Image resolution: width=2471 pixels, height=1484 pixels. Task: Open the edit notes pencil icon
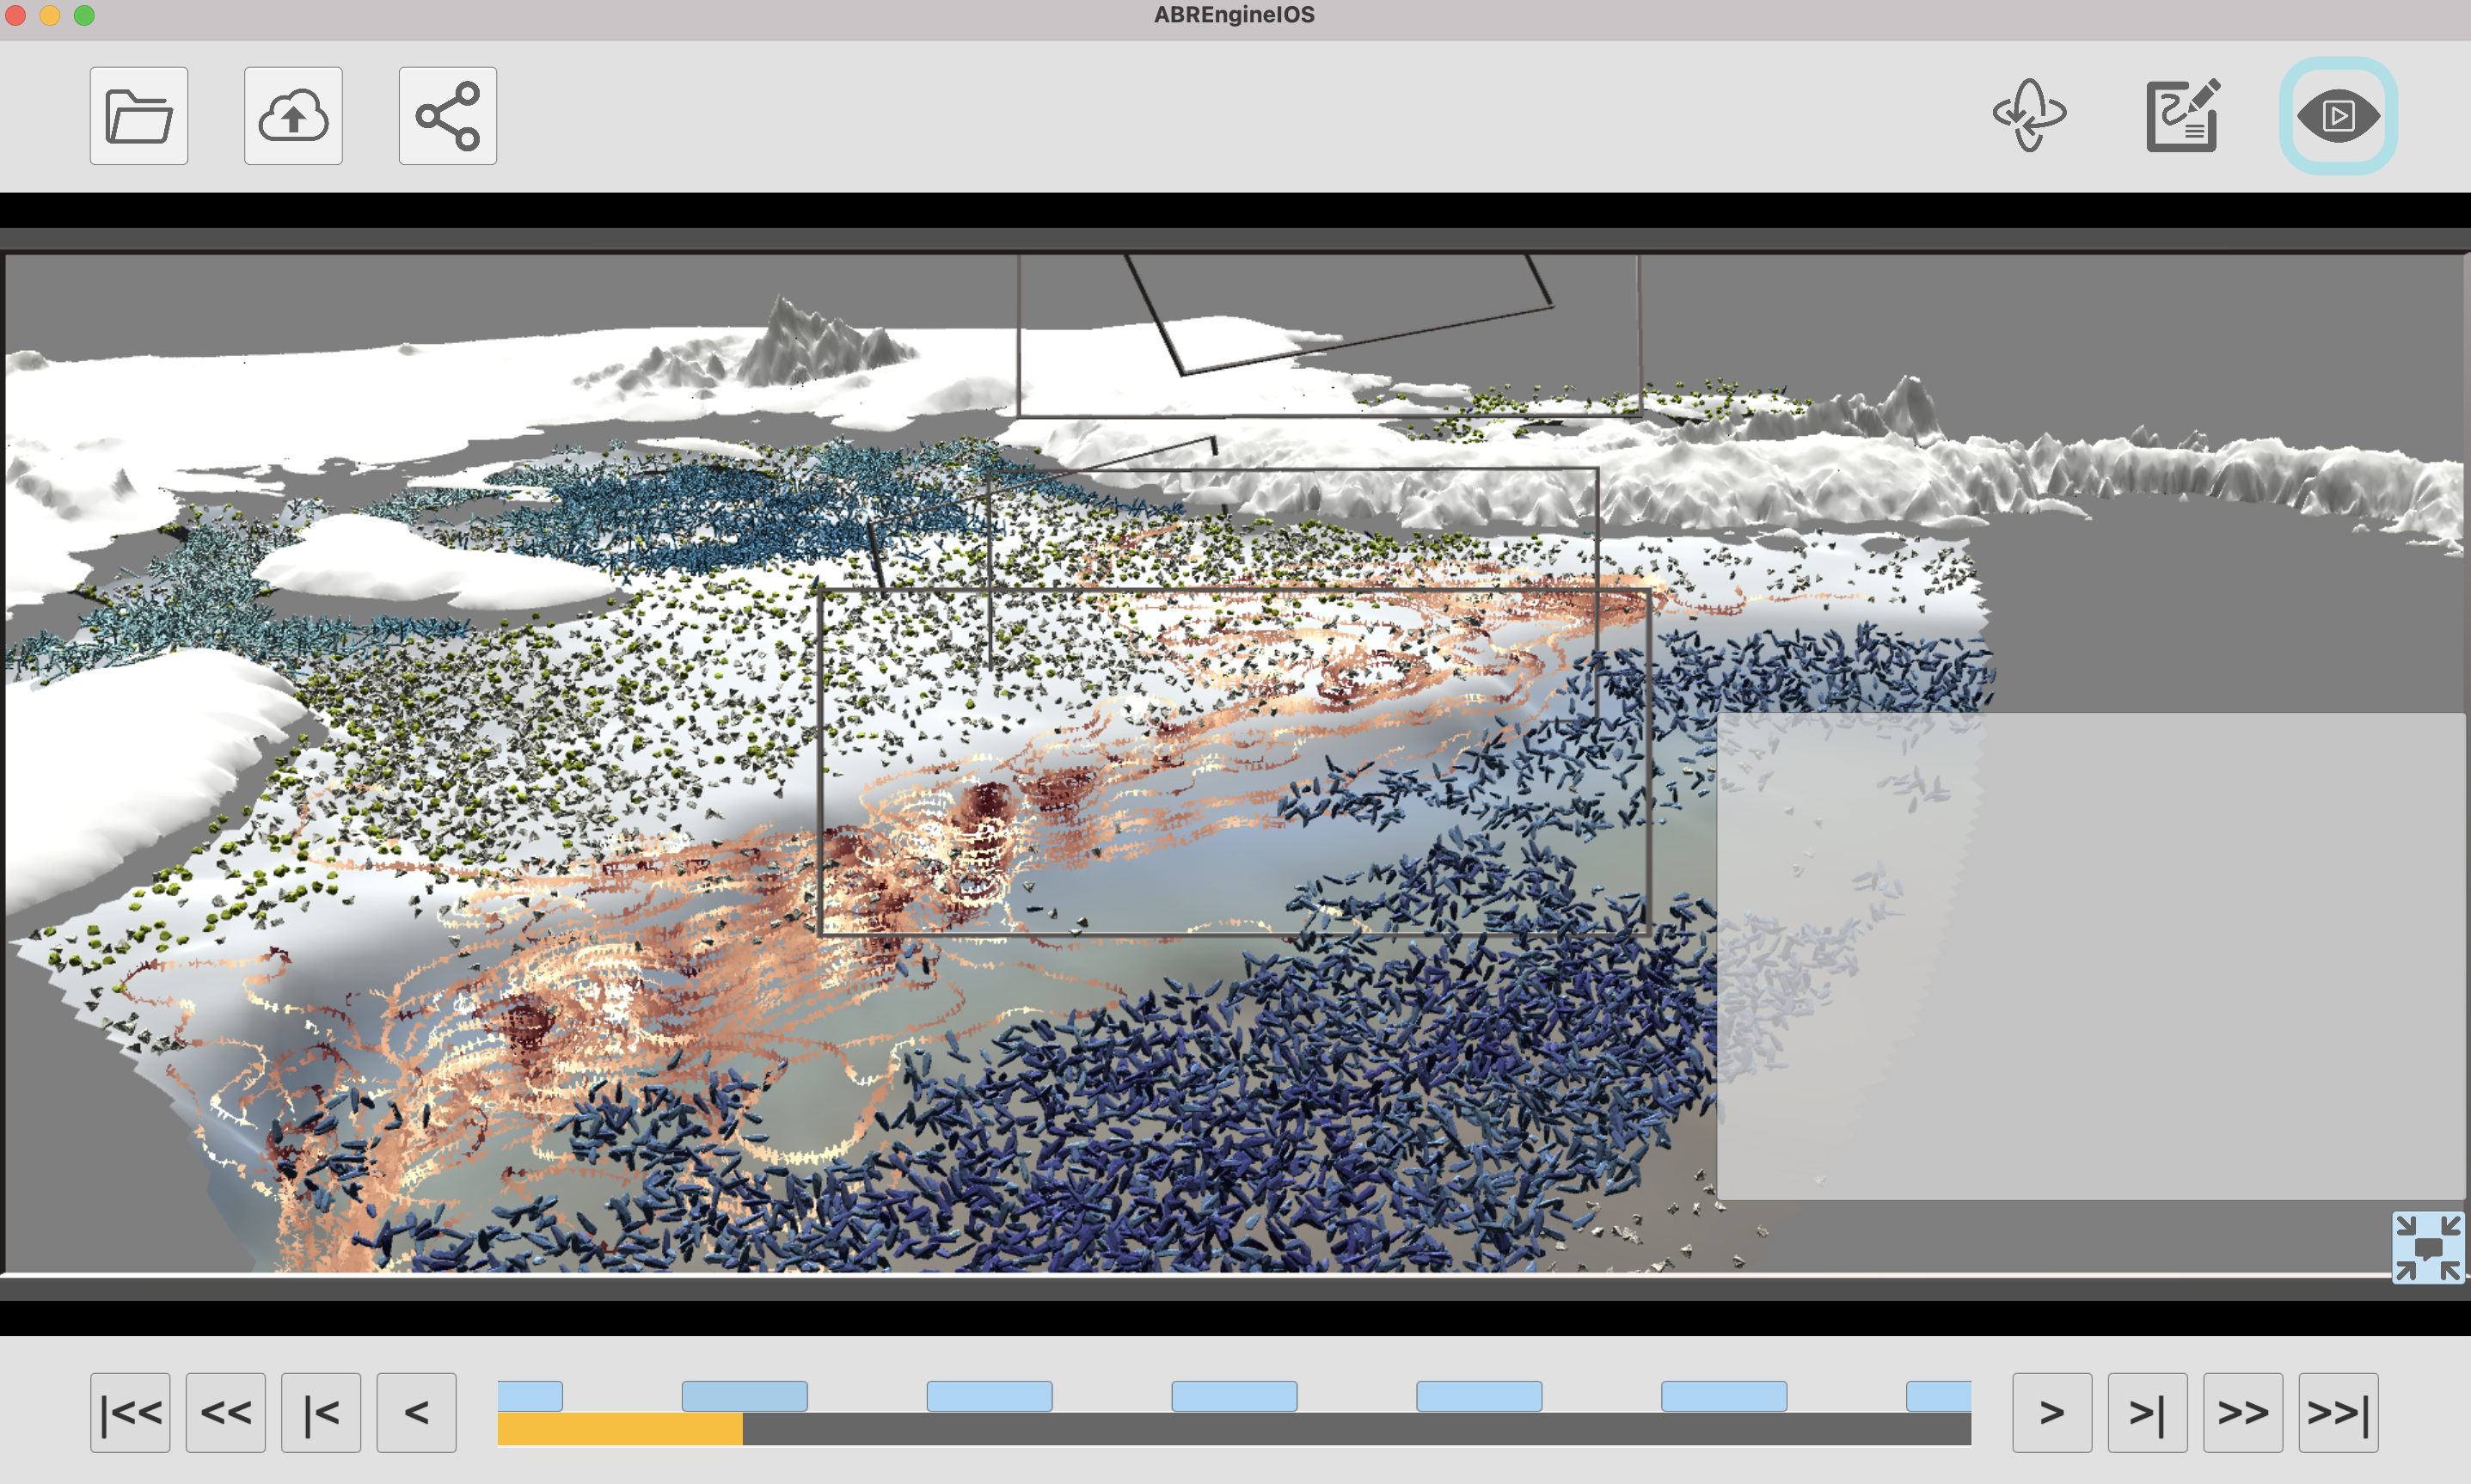tap(2182, 116)
